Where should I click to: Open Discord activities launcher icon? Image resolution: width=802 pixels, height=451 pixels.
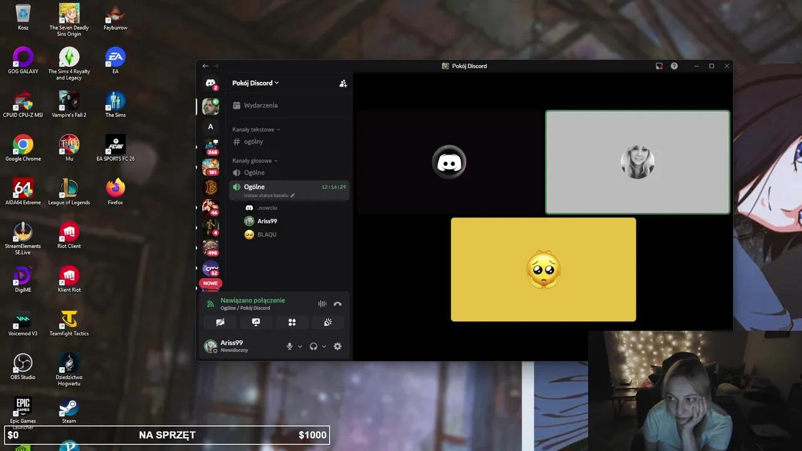292,322
